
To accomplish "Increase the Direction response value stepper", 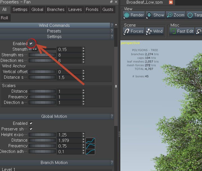I will (84, 59).
